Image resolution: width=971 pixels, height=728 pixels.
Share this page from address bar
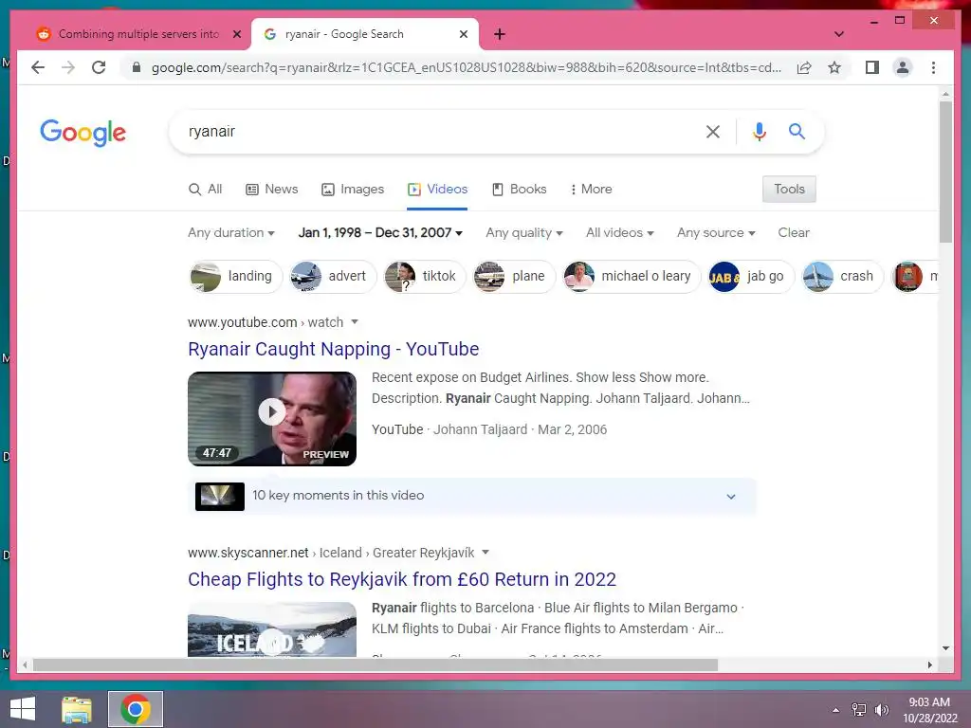click(x=804, y=67)
